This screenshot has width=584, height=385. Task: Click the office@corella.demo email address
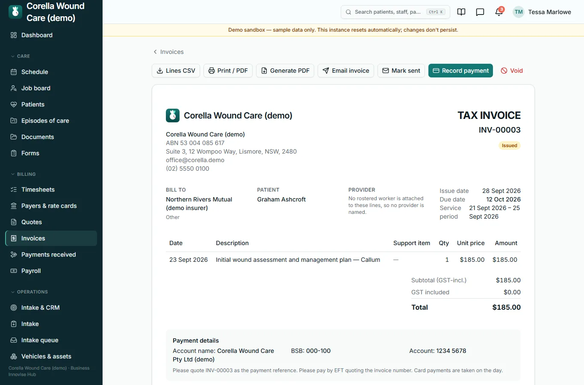coord(195,160)
